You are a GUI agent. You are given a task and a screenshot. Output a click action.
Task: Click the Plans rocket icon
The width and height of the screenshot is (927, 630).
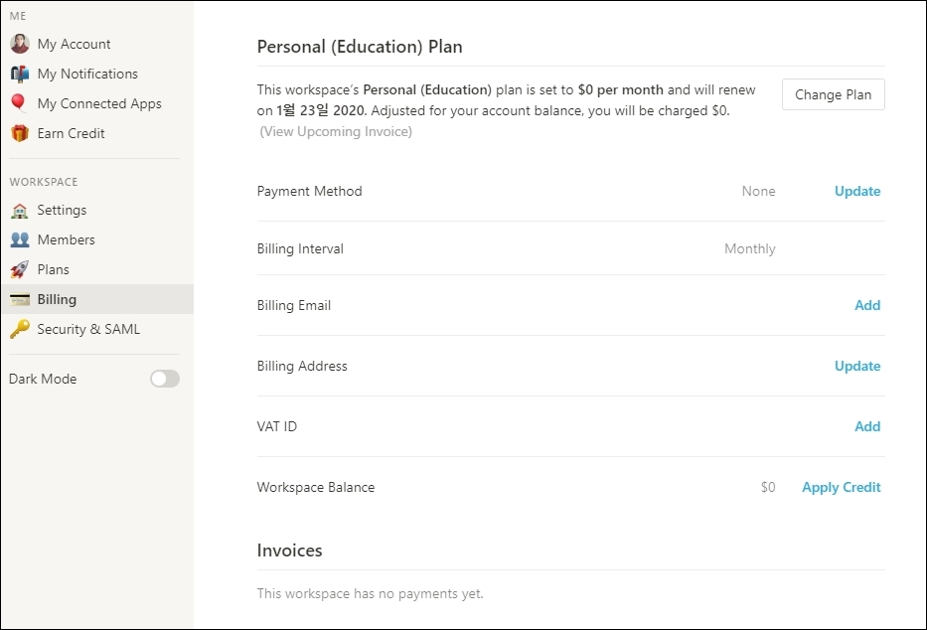(x=20, y=269)
